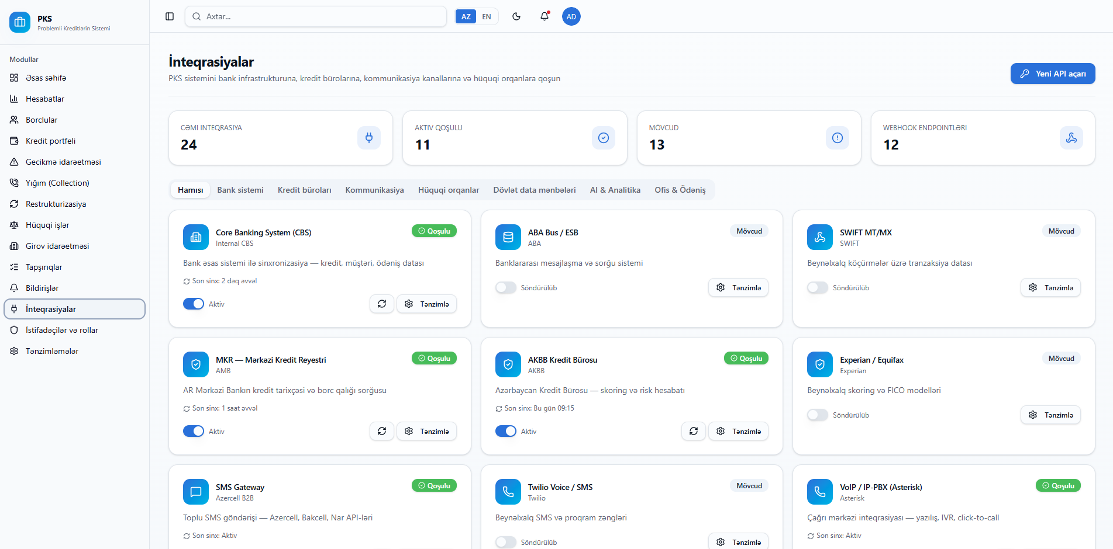Open Borclular in the sidebar
This screenshot has width=1113, height=549.
pyautogui.click(x=74, y=120)
